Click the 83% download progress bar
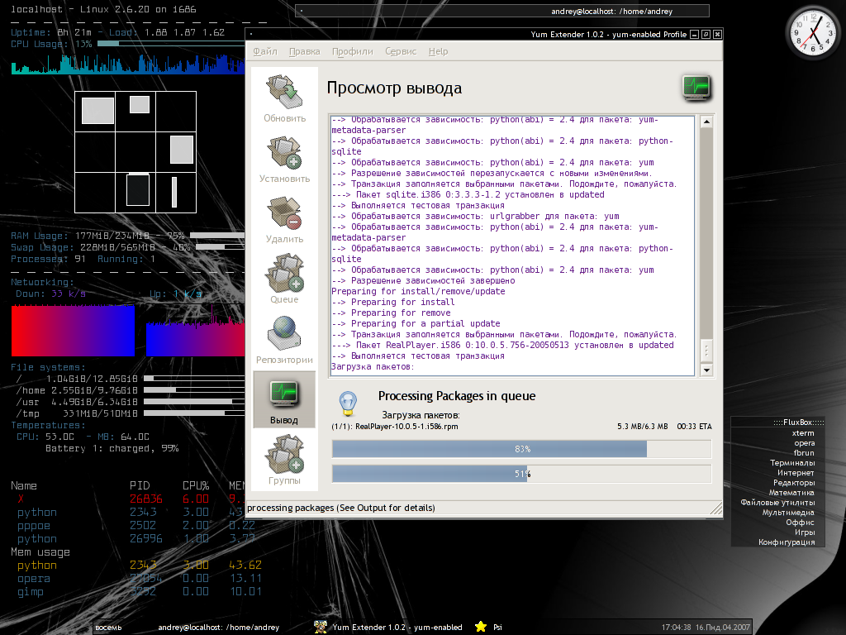 (x=522, y=449)
